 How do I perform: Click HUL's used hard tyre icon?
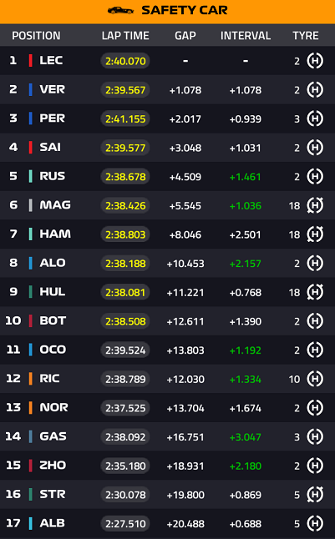(315, 292)
